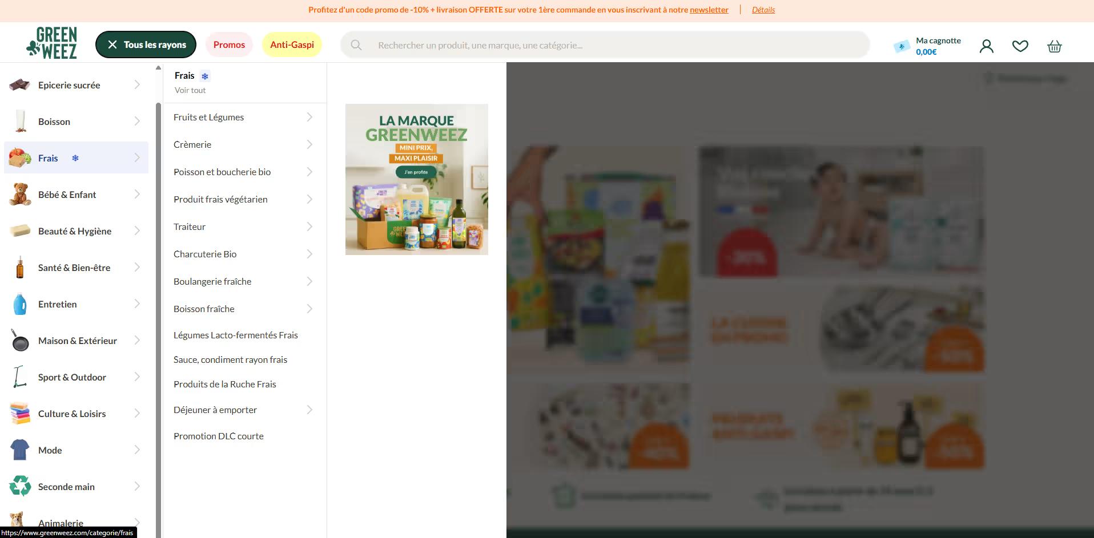The width and height of the screenshot is (1094, 538).
Task: Click the Frais vegetables basket icon
Action: coord(20,157)
